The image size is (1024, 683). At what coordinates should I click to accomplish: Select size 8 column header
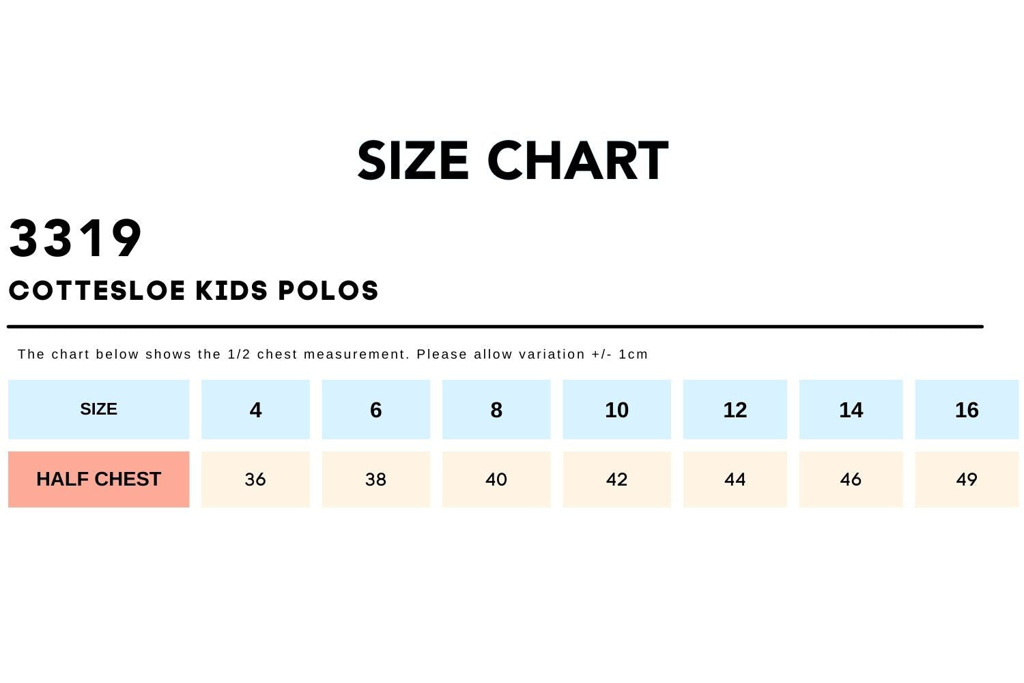coord(496,410)
